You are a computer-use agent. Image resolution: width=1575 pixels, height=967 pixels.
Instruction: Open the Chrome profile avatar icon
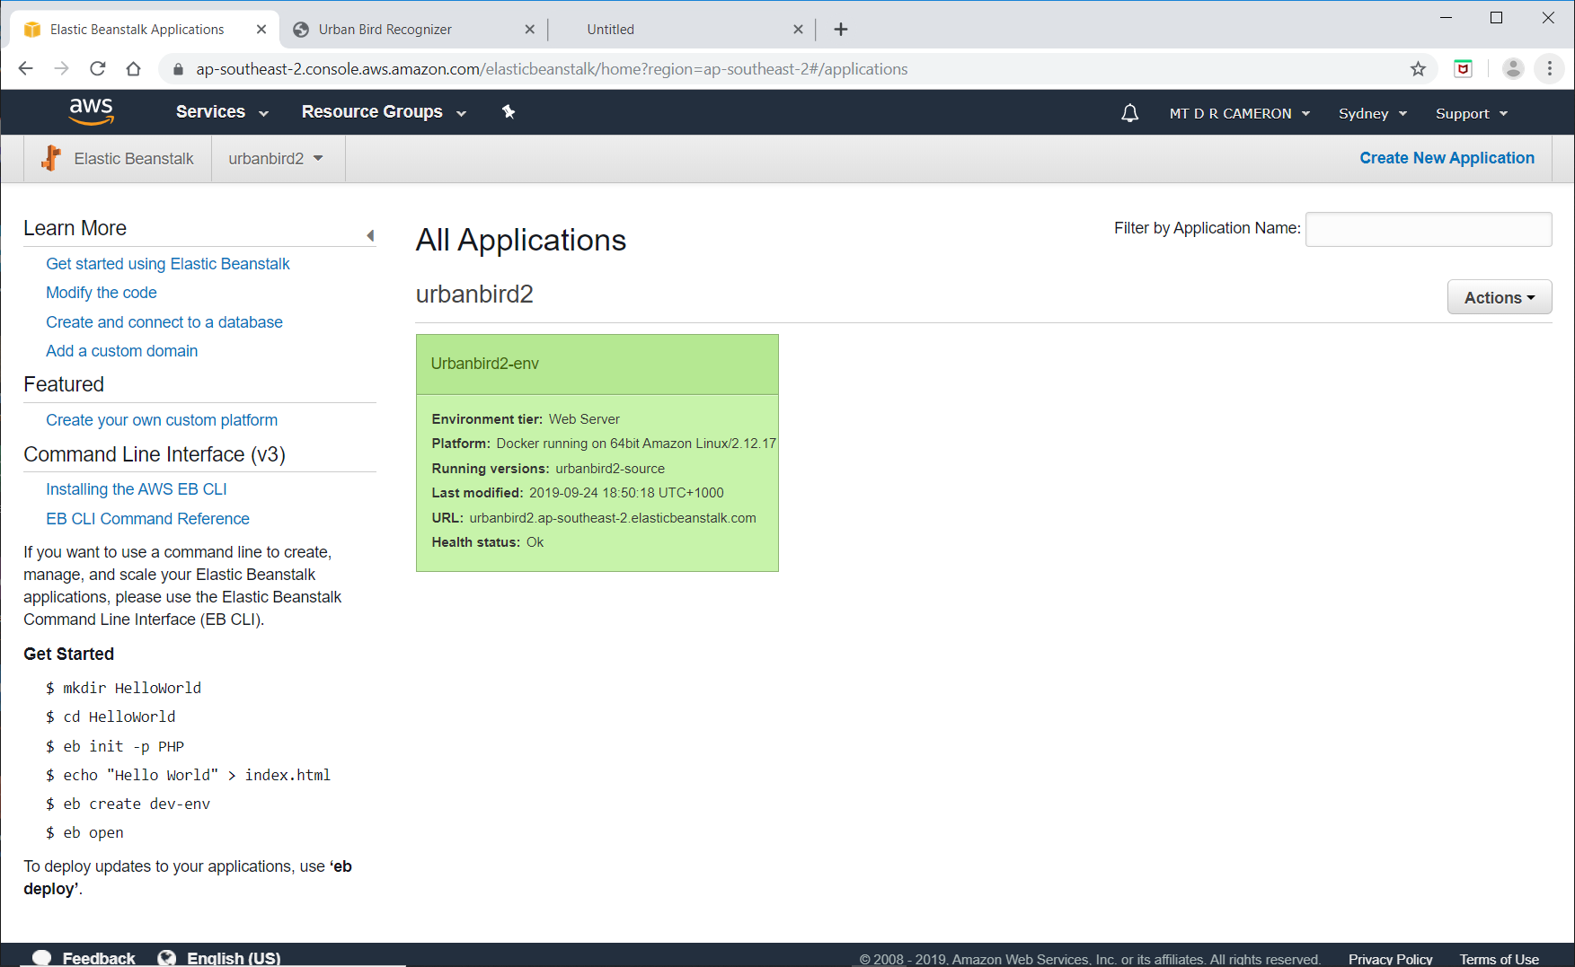pyautogui.click(x=1513, y=68)
